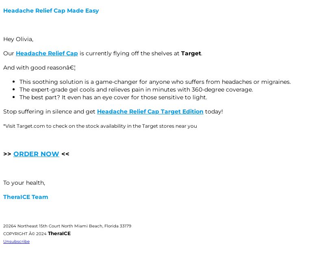
Task: Unsubscribe using the footer link
Action: click(16, 241)
